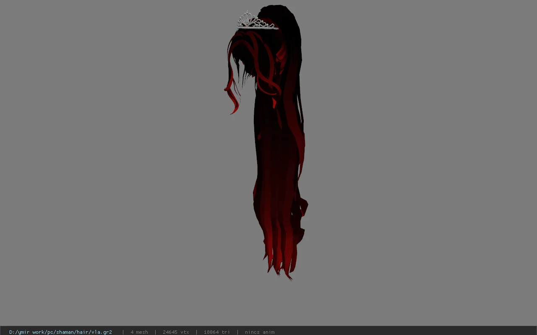Click the '18064 tri' triangle count
537x335 pixels.
pos(217,332)
